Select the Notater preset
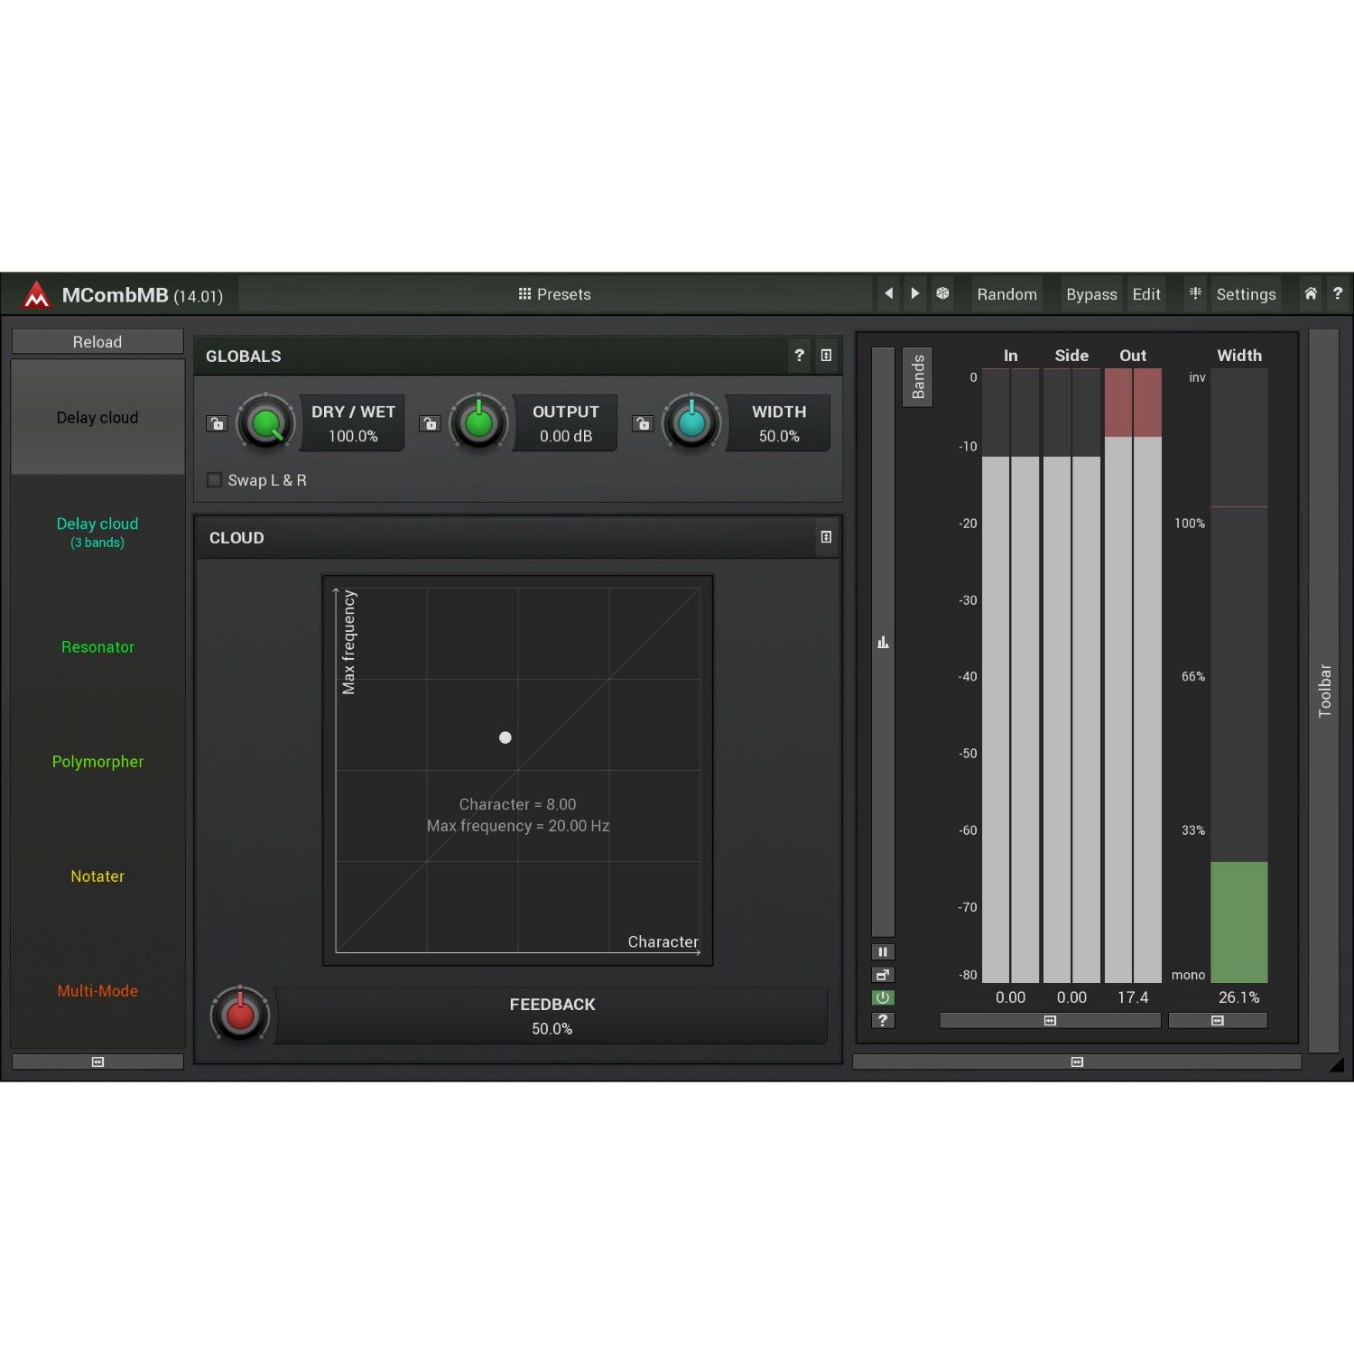This screenshot has width=1354, height=1354. tap(97, 876)
